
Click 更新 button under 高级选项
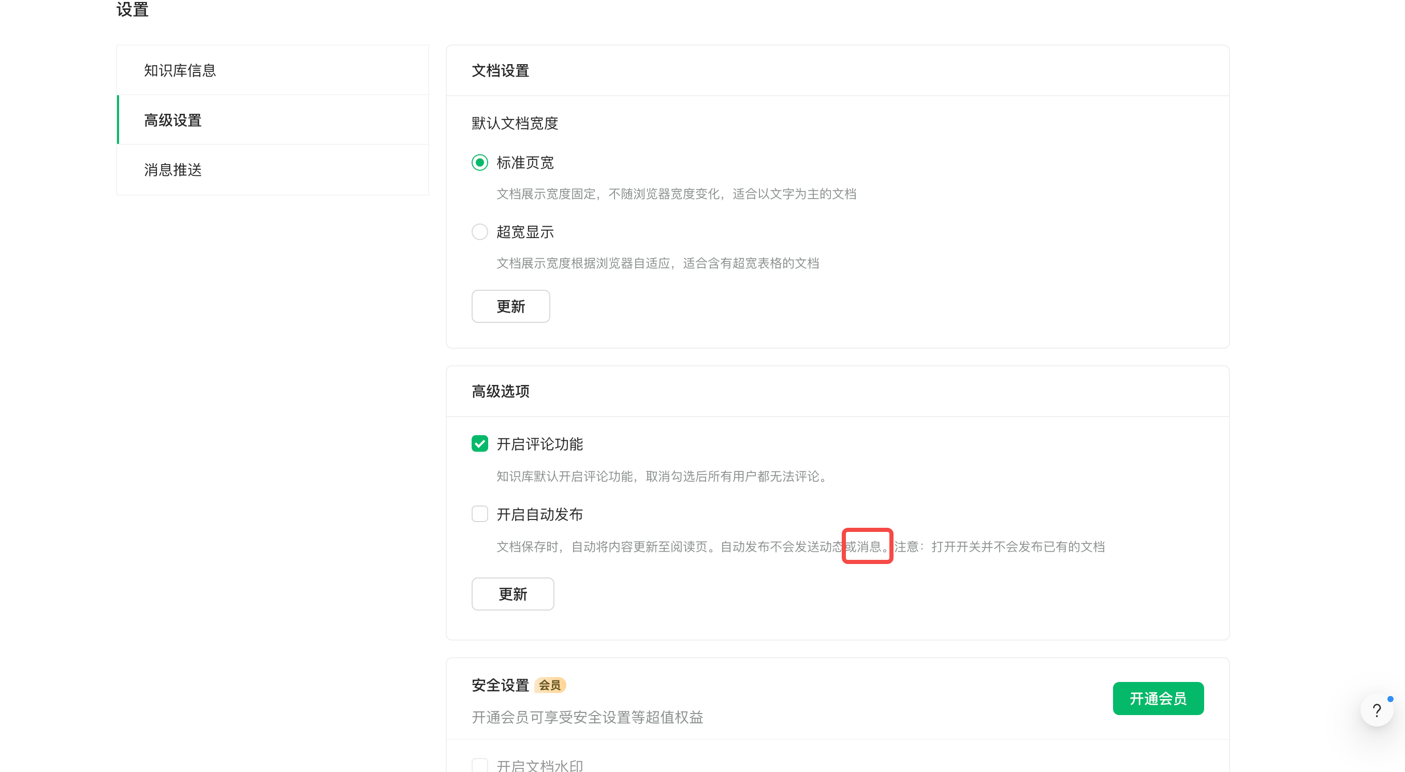pos(513,593)
